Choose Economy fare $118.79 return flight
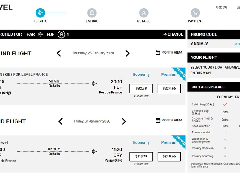The width and height of the screenshot is (240, 180). 141,156
